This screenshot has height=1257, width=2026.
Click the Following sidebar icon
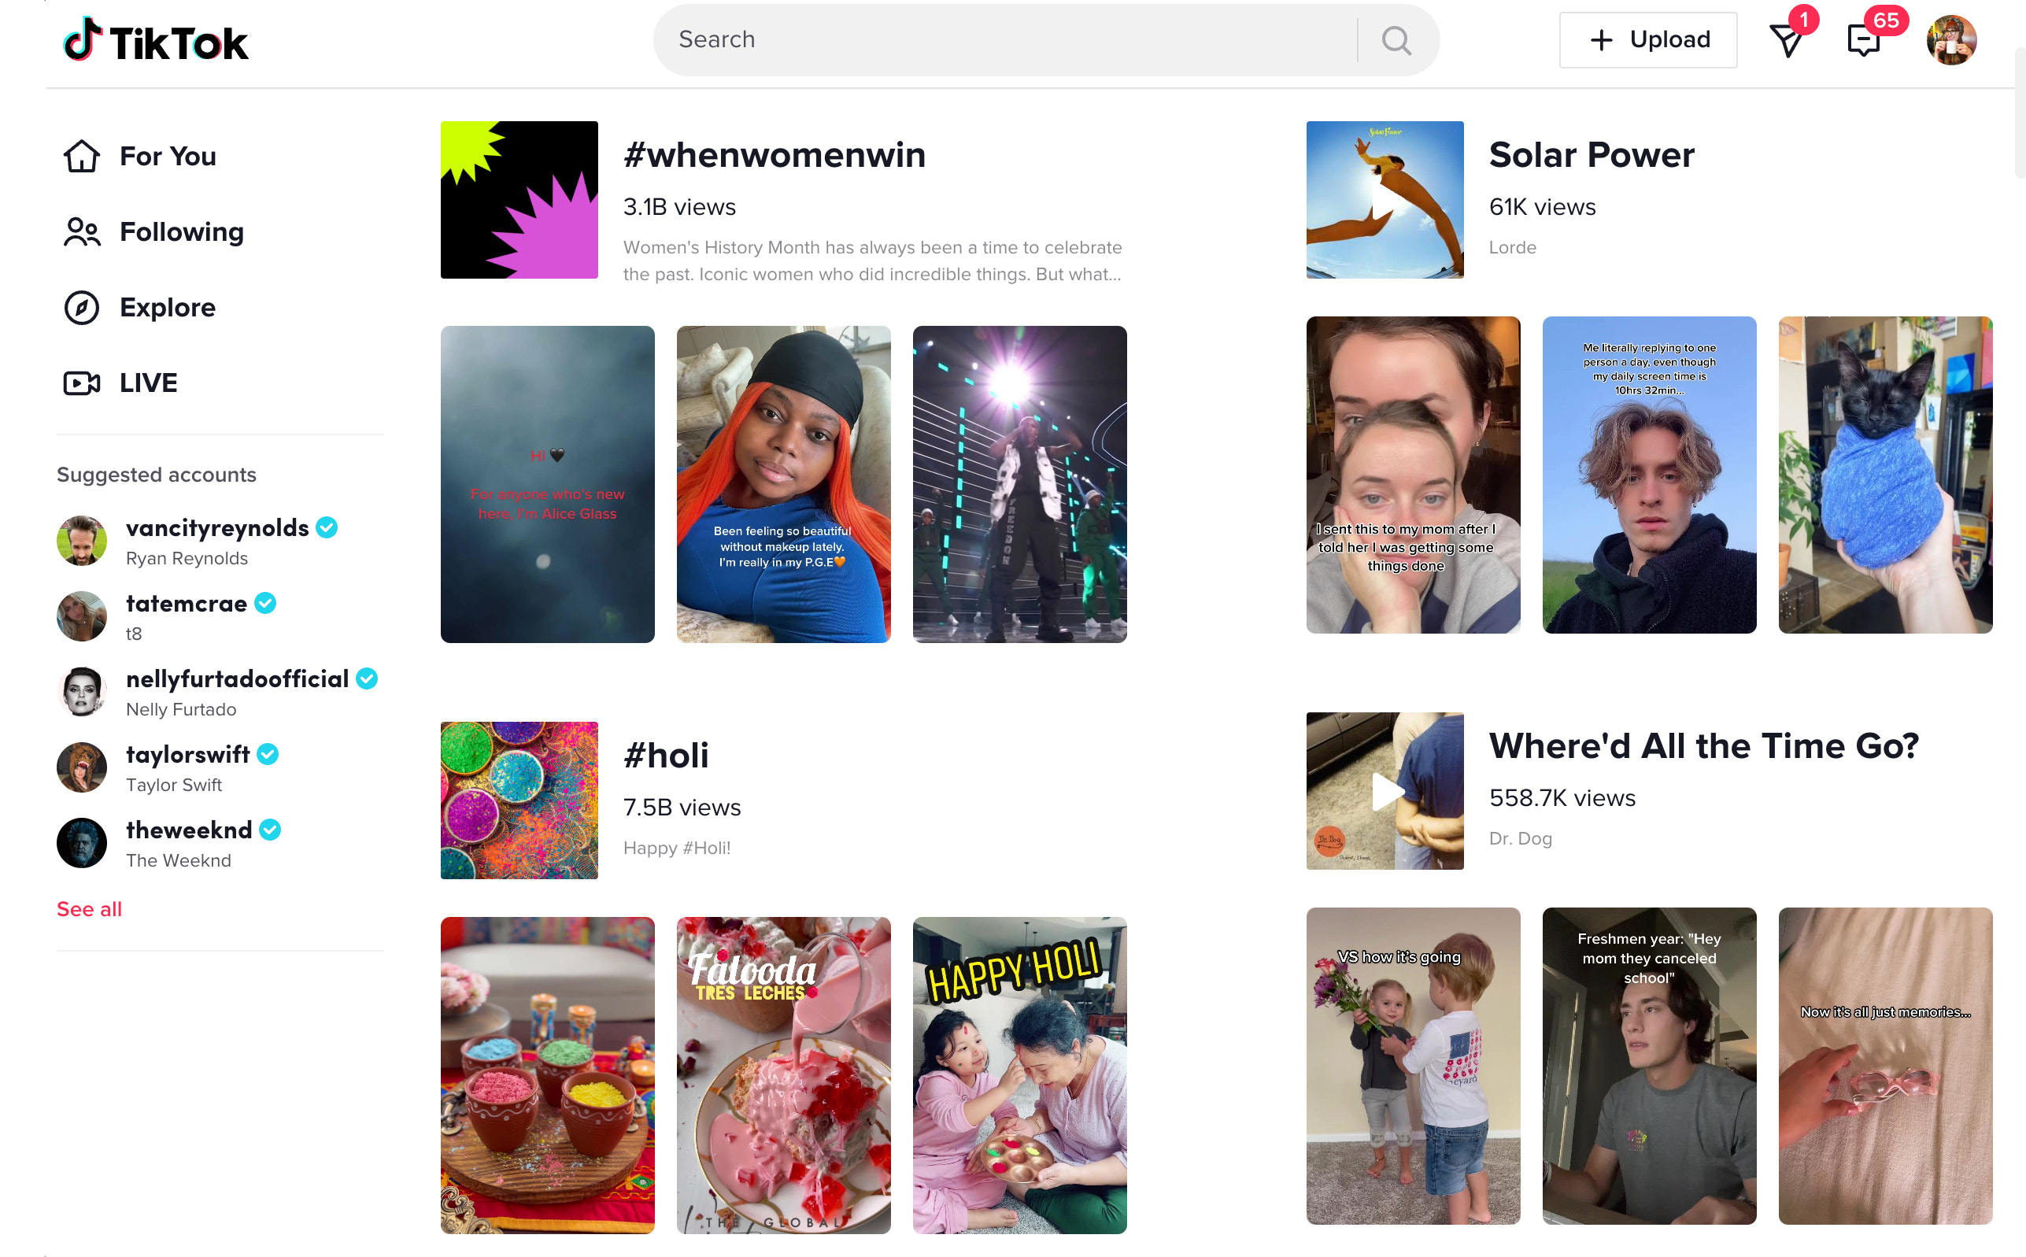click(x=79, y=231)
